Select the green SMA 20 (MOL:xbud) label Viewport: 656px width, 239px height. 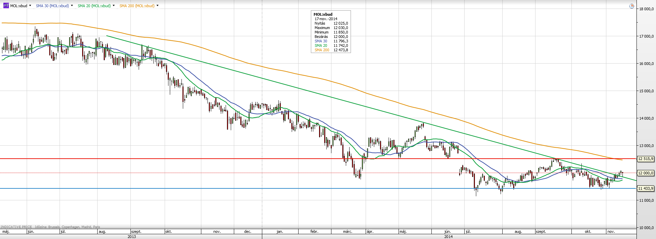click(94, 6)
